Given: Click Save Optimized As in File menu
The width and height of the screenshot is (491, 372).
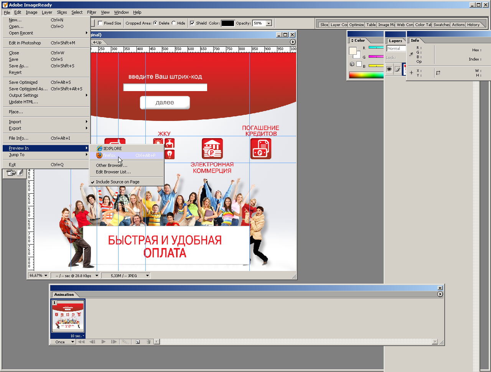Looking at the screenshot, I should point(46,89).
